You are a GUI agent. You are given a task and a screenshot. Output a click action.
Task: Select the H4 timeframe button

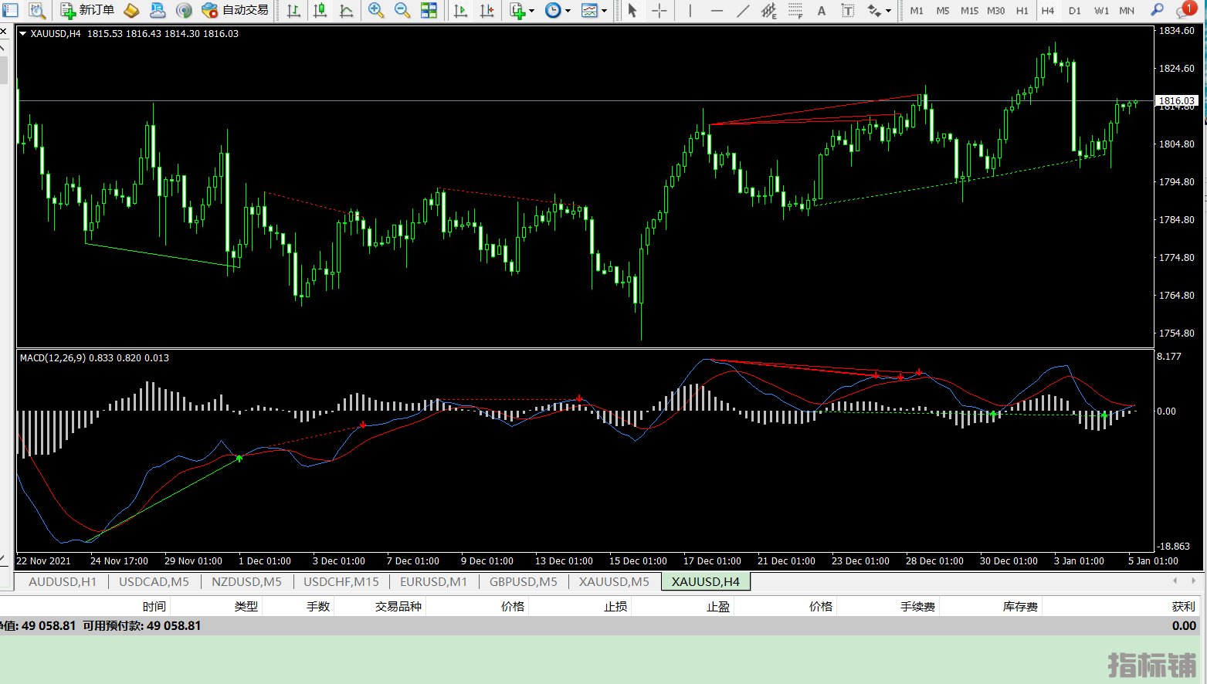pos(1048,10)
